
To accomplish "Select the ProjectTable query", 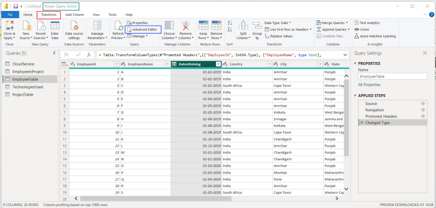I will coord(30,95).
